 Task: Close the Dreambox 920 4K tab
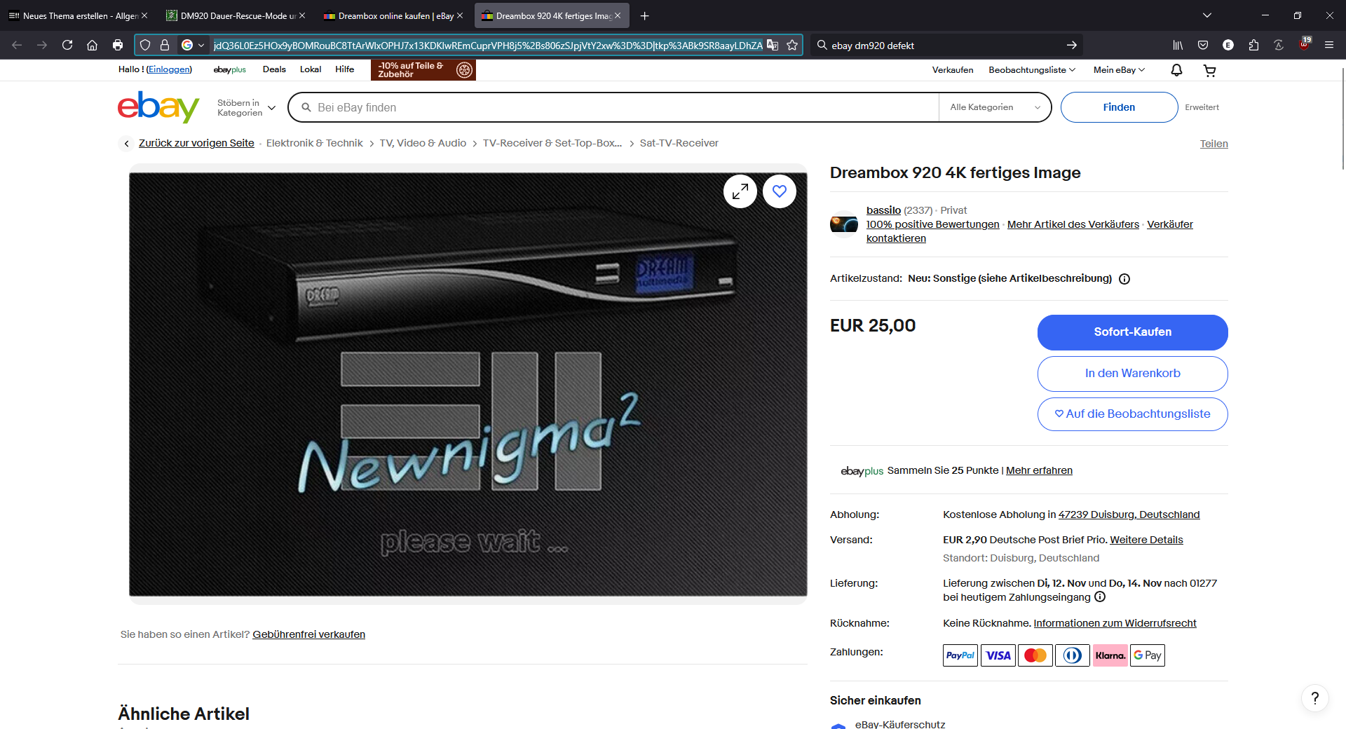click(618, 15)
